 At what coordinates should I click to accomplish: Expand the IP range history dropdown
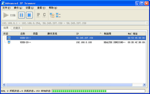(147, 23)
